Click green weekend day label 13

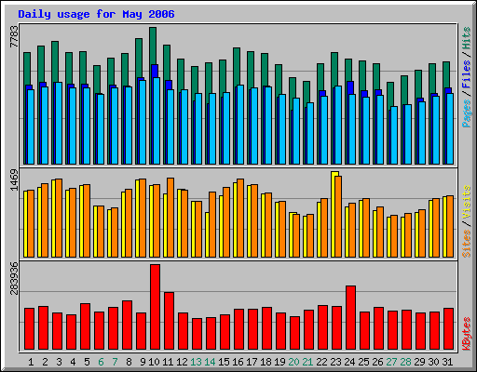tap(196, 362)
